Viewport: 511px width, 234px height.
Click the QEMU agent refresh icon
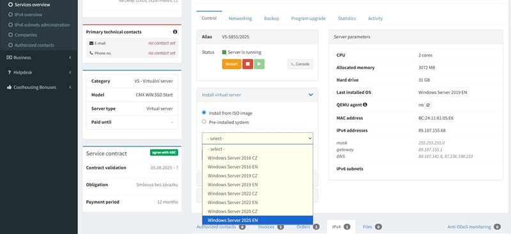pos(428,105)
